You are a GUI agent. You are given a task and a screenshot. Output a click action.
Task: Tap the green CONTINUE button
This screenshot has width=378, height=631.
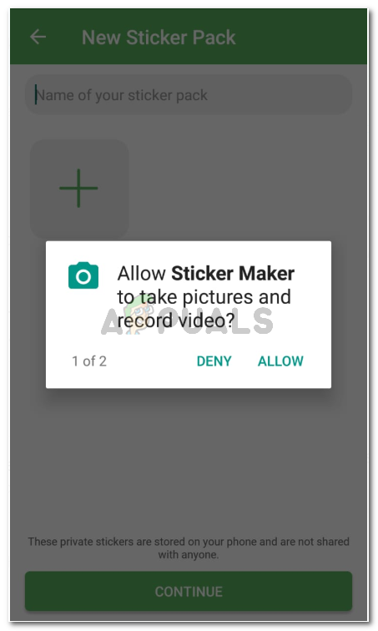189,591
